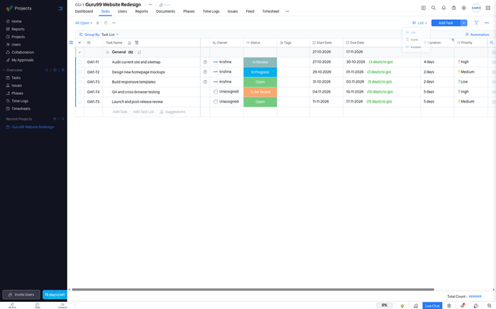The image size is (496, 309).
Task: Open the settings gear in header
Action: click(x=463, y=8)
